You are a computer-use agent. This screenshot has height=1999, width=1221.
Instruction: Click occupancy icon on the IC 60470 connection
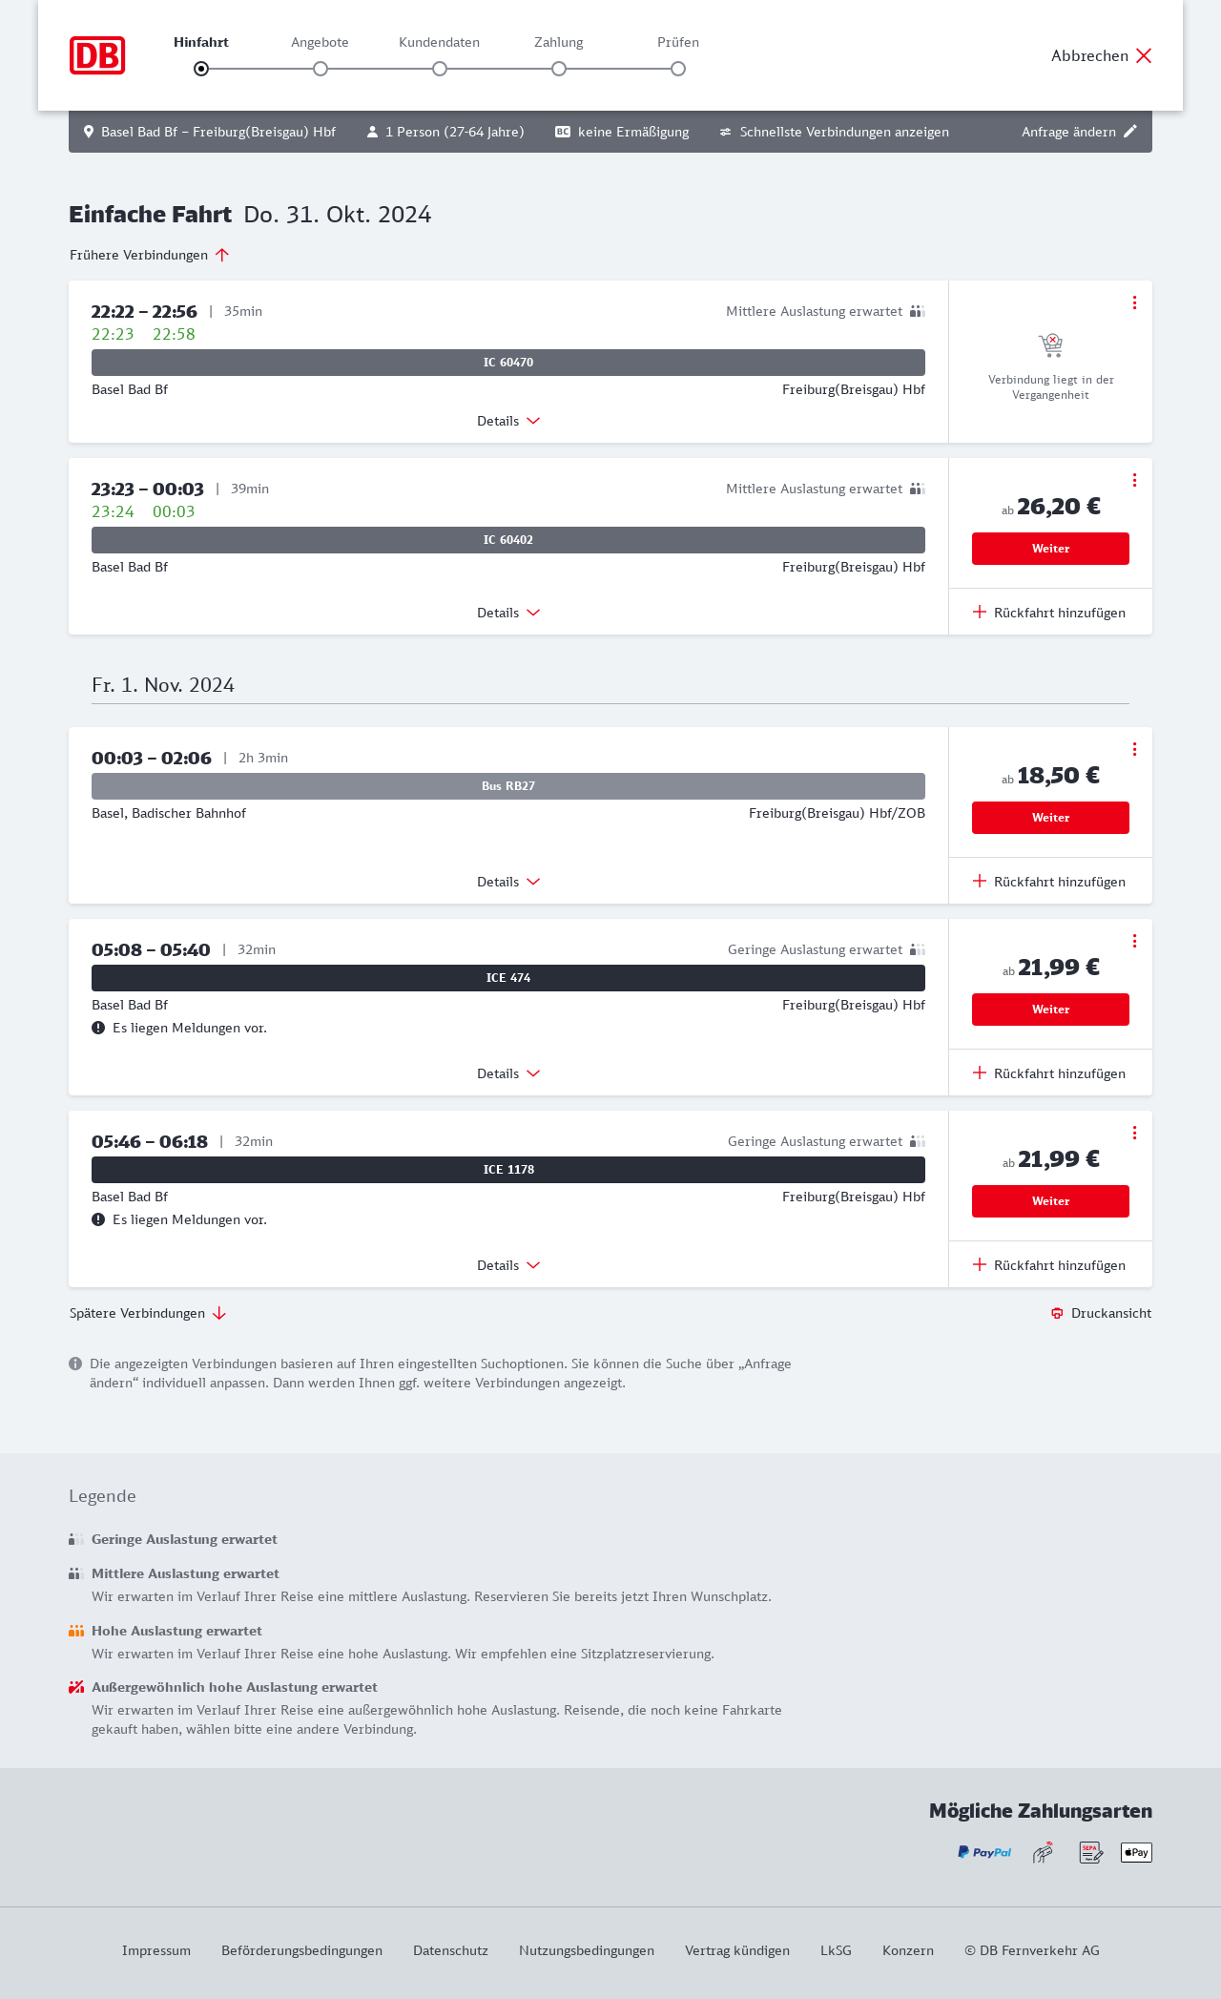917,311
